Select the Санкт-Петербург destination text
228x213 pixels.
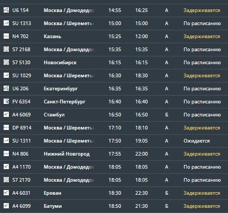tap(65, 102)
